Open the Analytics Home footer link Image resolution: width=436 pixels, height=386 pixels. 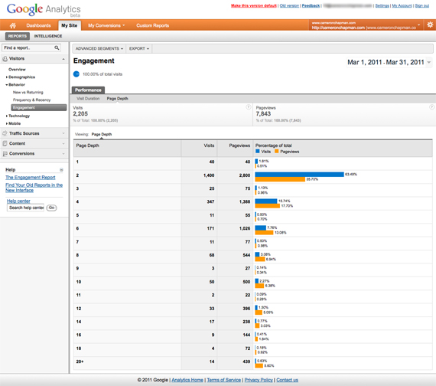[x=187, y=380]
